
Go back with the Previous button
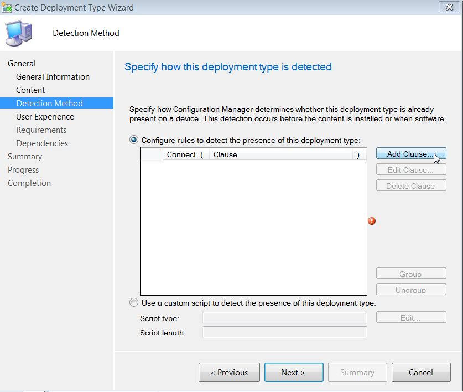229,372
